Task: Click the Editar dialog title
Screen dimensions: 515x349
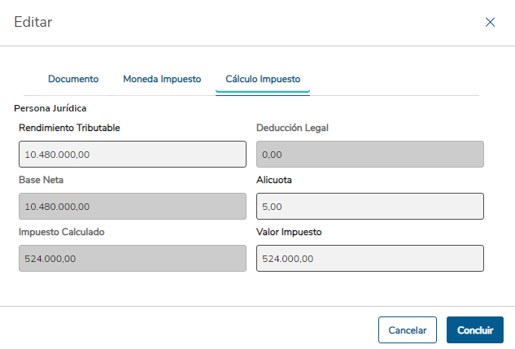Action: pos(33,23)
